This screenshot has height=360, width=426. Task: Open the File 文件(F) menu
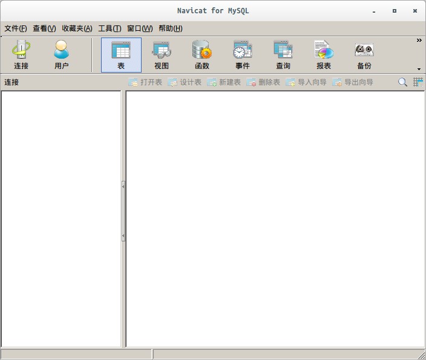click(16, 28)
